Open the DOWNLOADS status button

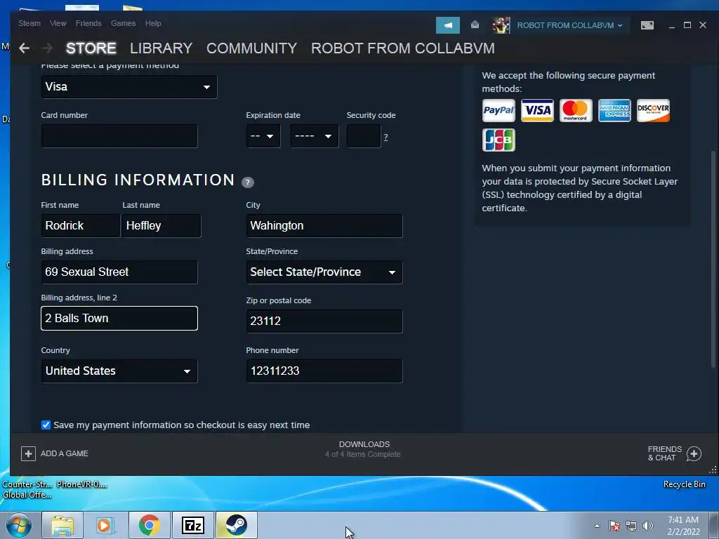coord(364,449)
